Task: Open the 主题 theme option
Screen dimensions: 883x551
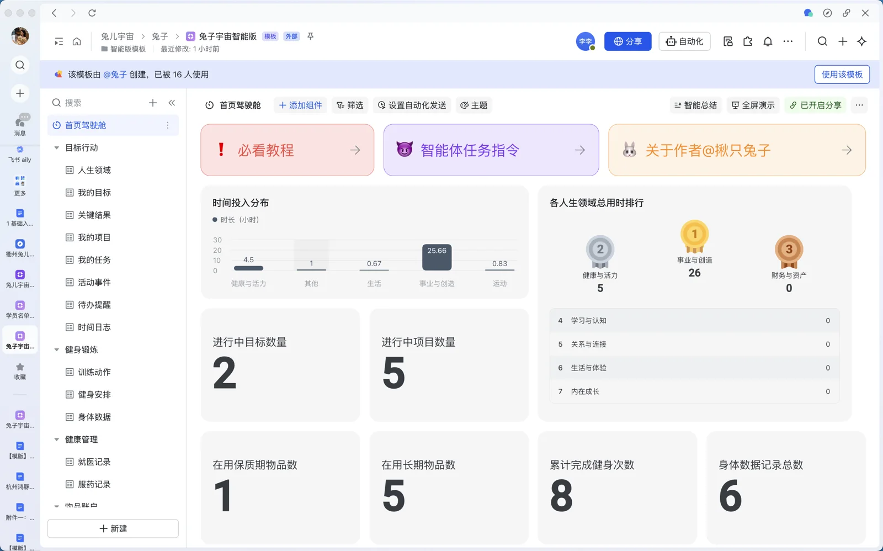Action: (474, 105)
